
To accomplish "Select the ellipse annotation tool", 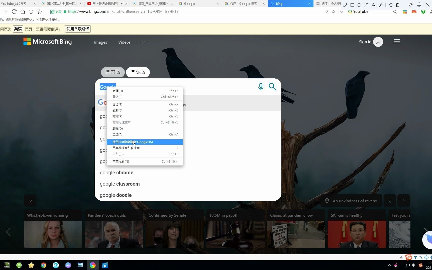I will [359, 5].
